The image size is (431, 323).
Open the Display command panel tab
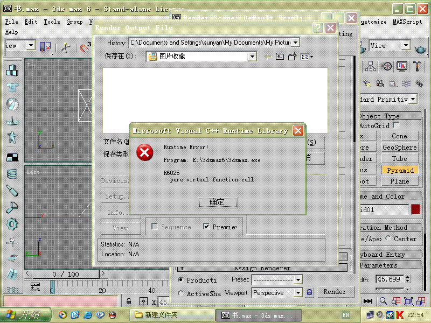(402, 66)
